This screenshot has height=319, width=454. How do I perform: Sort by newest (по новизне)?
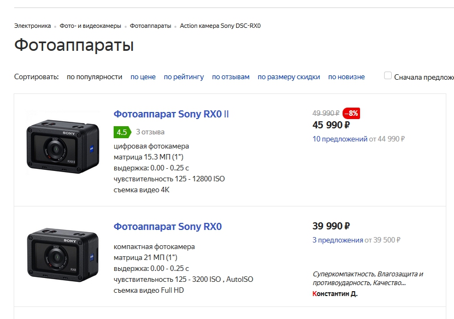point(346,77)
